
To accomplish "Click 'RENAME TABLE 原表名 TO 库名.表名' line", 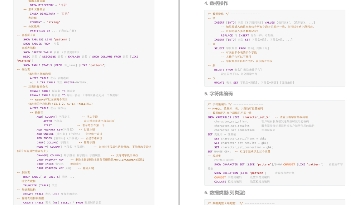I will click(x=75, y=95).
